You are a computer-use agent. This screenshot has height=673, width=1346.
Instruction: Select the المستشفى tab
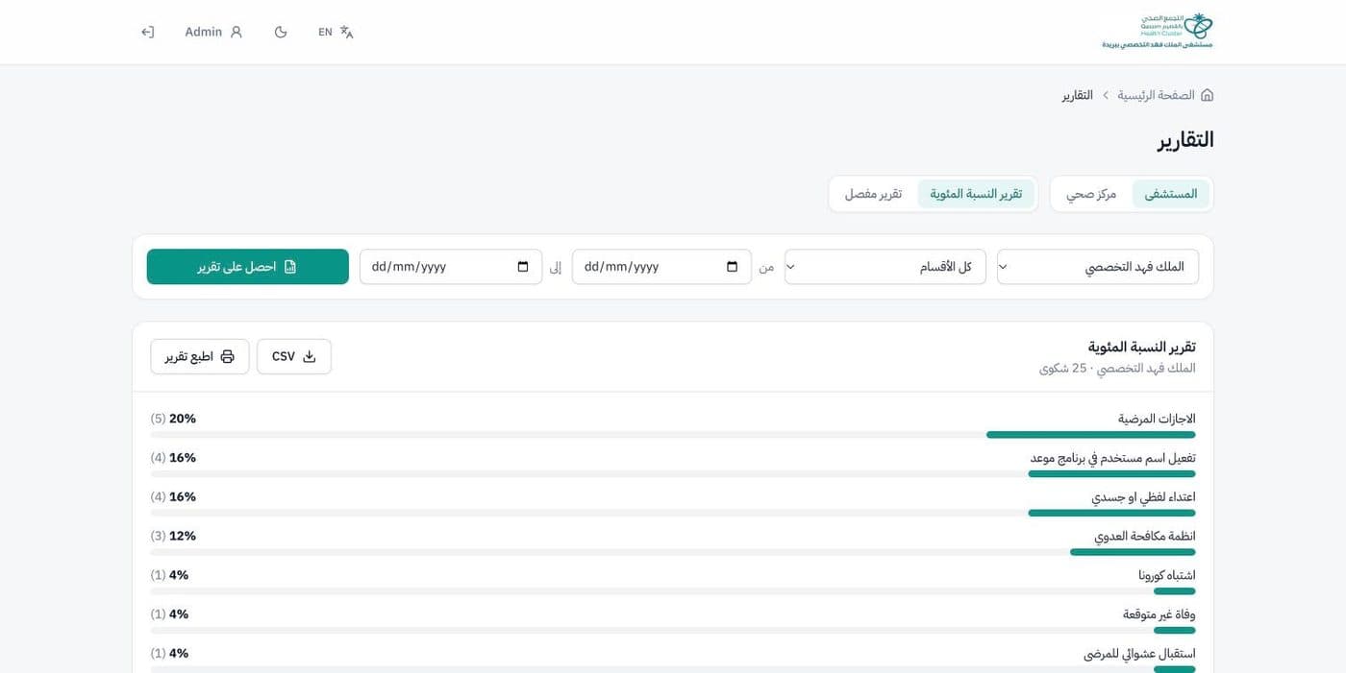coord(1170,194)
